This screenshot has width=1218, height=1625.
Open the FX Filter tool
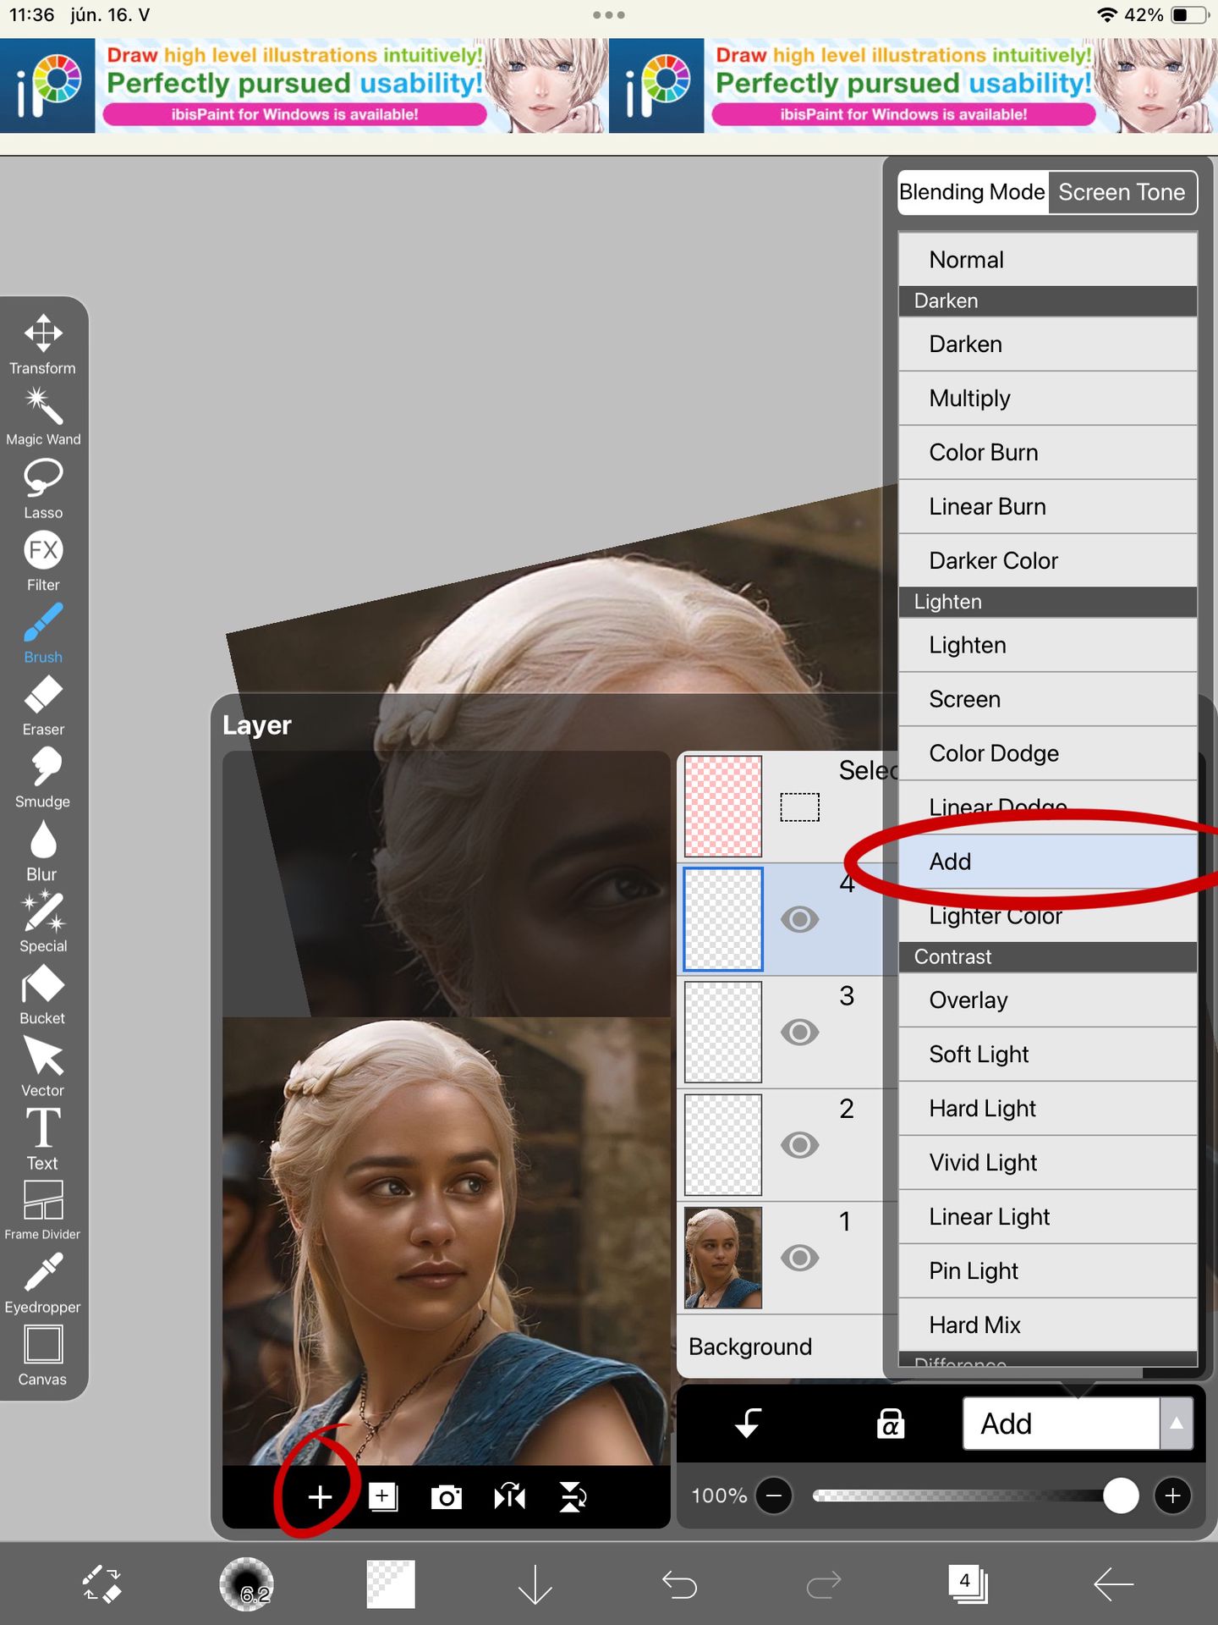coord(43,561)
